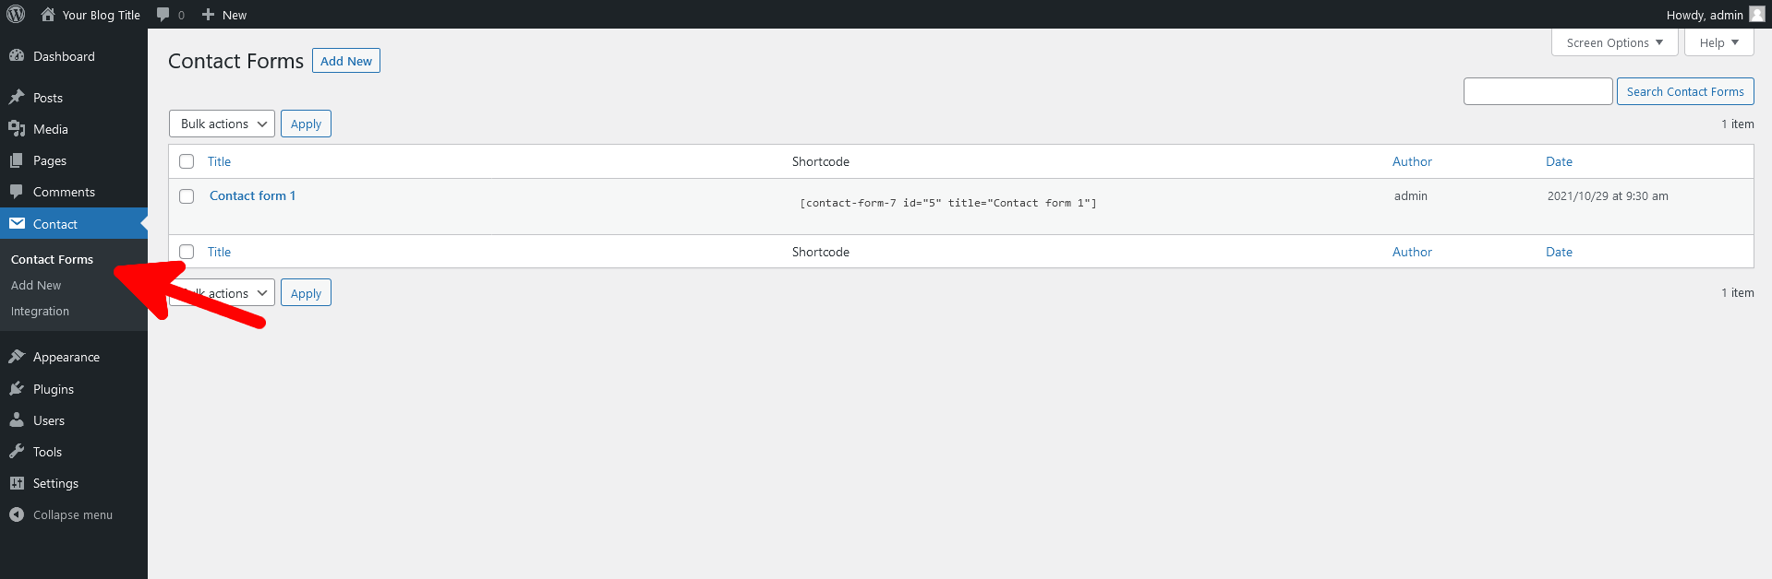
Task: Open the Settings menu
Action: click(74, 483)
